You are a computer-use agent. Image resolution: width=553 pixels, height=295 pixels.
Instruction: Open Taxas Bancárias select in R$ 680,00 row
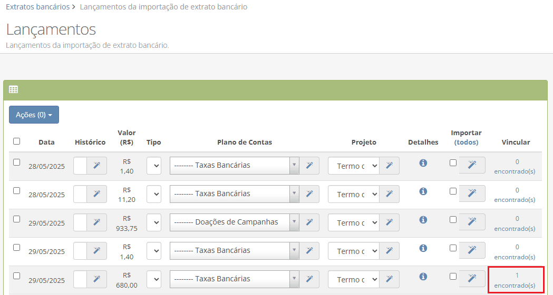coord(235,279)
